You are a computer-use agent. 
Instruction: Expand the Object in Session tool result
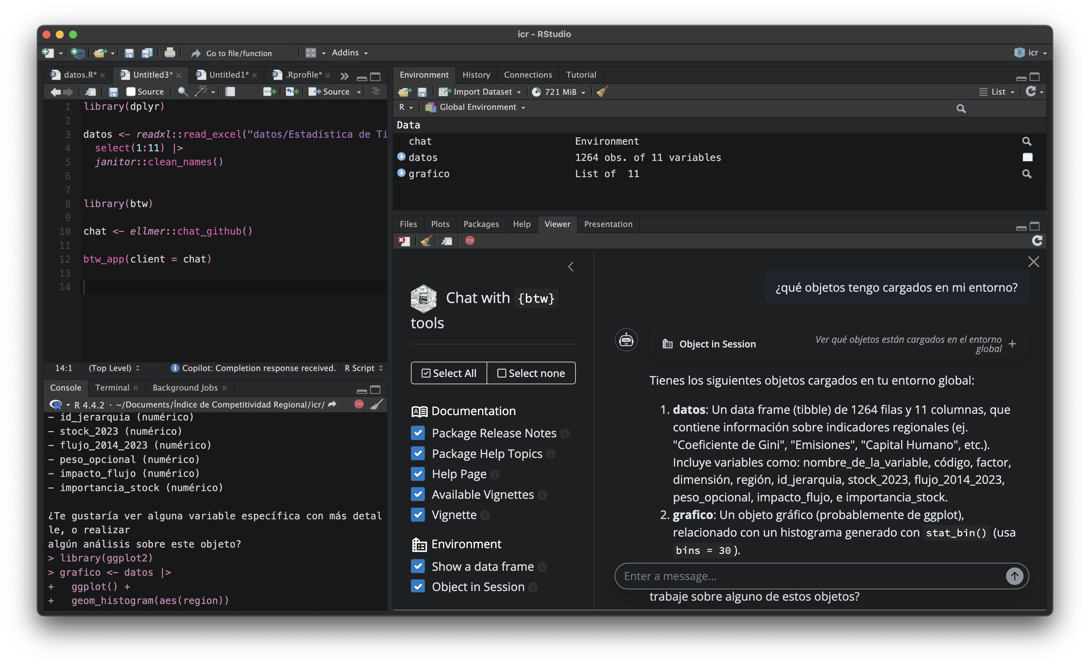[1012, 343]
